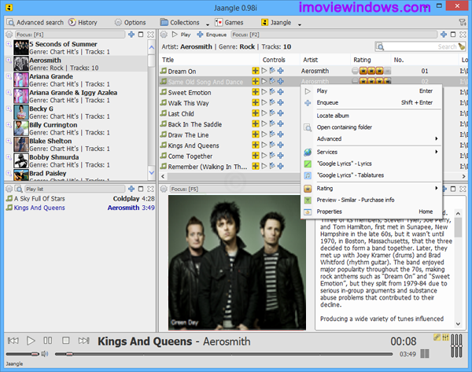
Task: Open the Collections menu button
Action: tap(179, 23)
